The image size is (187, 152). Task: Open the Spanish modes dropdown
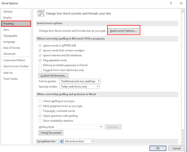pos(79,86)
